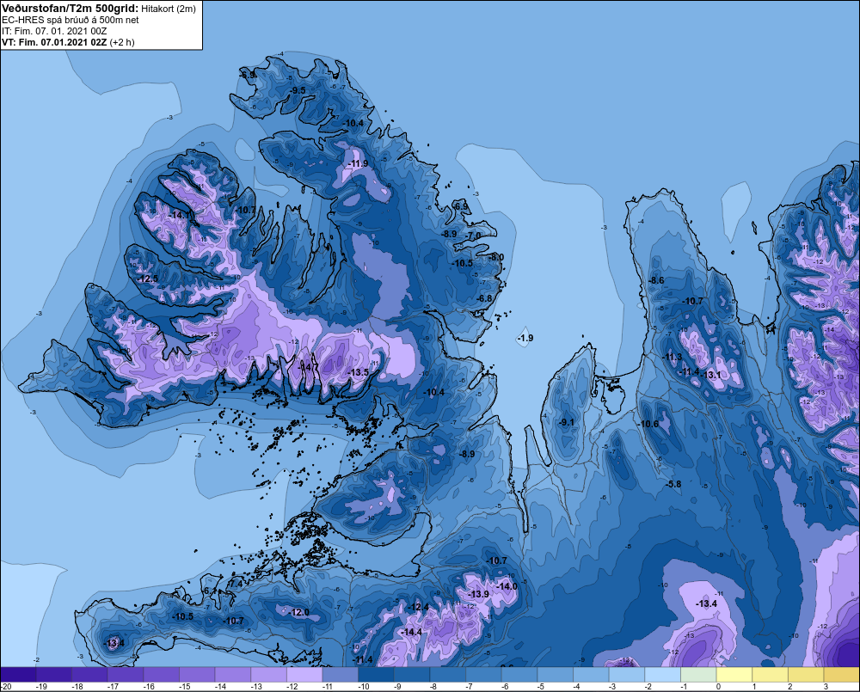Click the -12.5 temperature label
Image resolution: width=860 pixels, height=692 pixels.
148,279
